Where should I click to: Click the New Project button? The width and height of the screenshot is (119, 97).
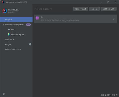pyautogui.click(x=81, y=9)
